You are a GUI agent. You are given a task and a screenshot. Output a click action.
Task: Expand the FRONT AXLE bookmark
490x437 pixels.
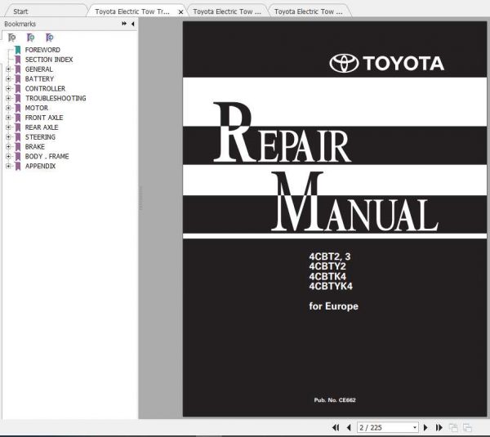pyautogui.click(x=8, y=118)
